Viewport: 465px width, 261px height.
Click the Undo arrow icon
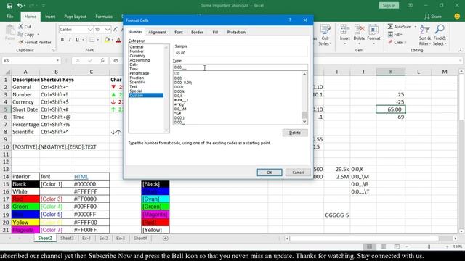(20, 6)
